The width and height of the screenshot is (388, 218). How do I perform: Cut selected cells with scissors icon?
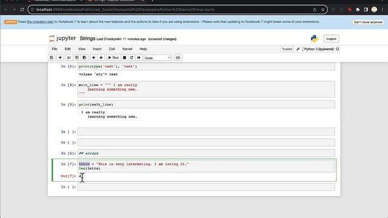point(69,58)
